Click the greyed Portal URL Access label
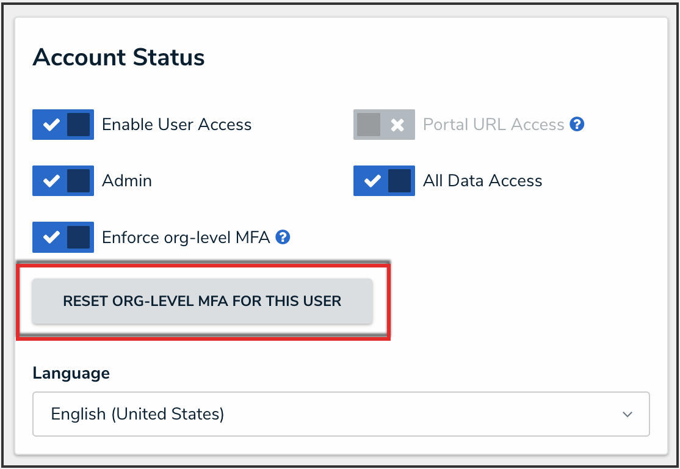This screenshot has height=469, width=680. pyautogui.click(x=493, y=125)
